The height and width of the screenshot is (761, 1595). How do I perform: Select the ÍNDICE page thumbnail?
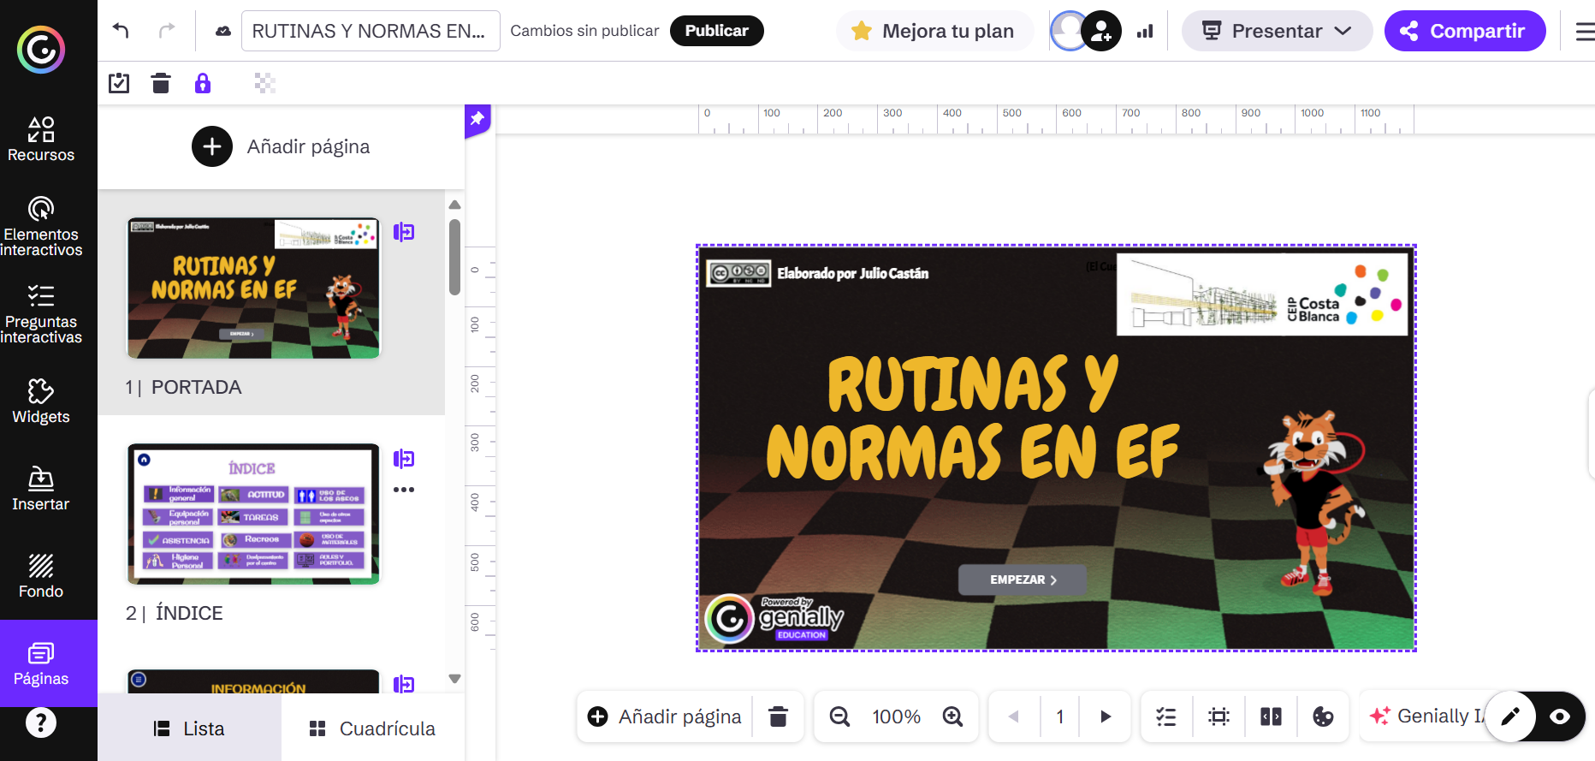253,514
